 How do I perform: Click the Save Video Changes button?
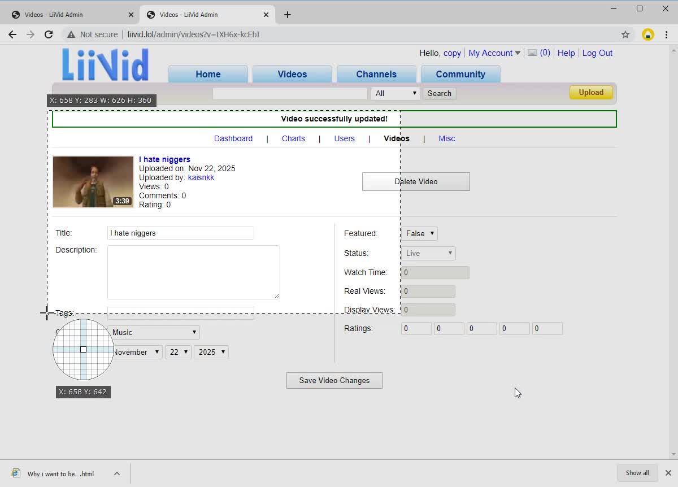[334, 380]
